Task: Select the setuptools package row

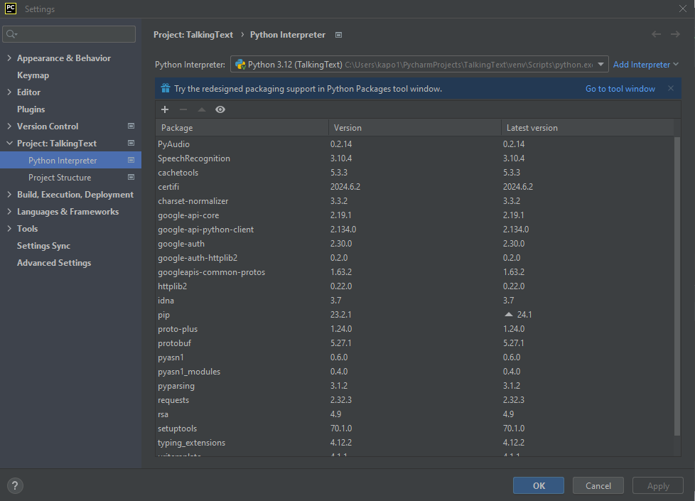Action: 415,429
